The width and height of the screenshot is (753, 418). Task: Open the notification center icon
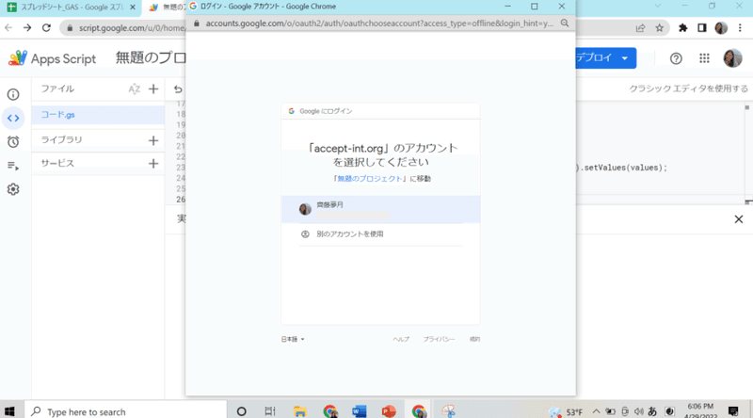coord(733,411)
